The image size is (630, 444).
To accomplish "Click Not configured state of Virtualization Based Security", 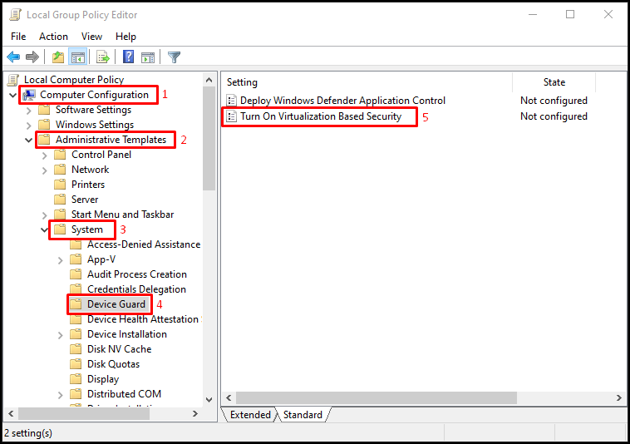I will click(554, 116).
